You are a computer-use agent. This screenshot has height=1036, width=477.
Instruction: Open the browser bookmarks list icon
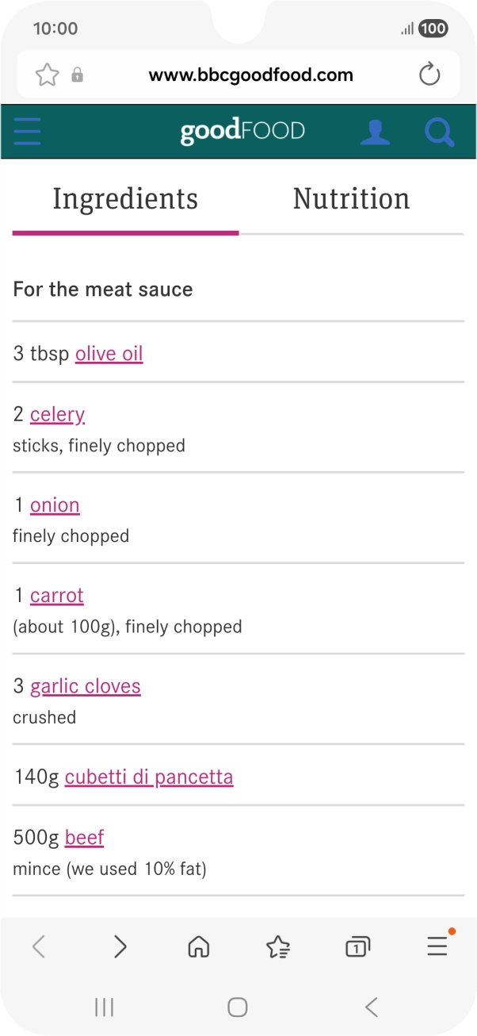pos(278,946)
